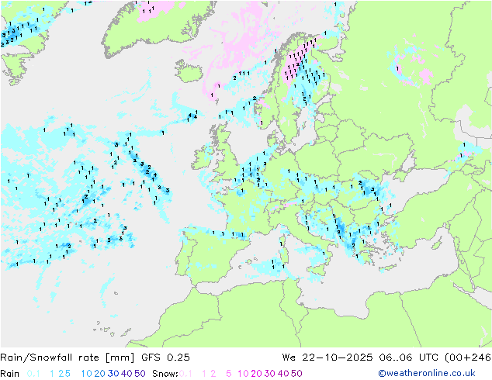Click the Rain legend value 2

(61, 374)
